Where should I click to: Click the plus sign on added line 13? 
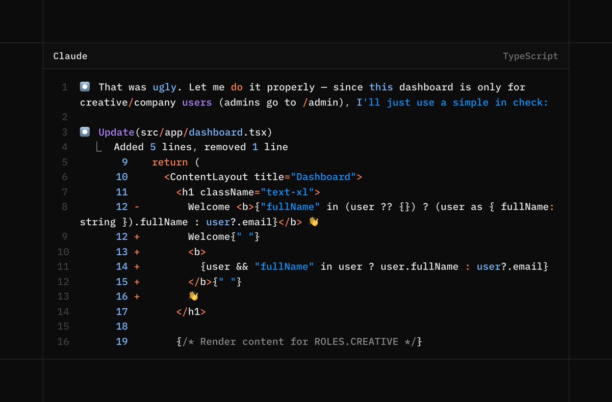(137, 252)
